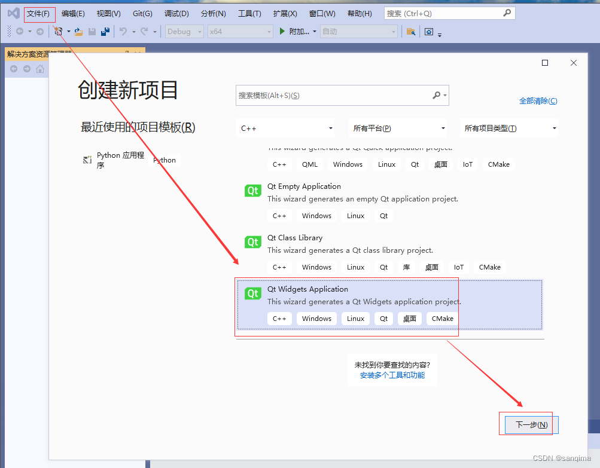The height and width of the screenshot is (468, 600).
Task: Click the save all toolbar icon
Action: tap(105, 31)
